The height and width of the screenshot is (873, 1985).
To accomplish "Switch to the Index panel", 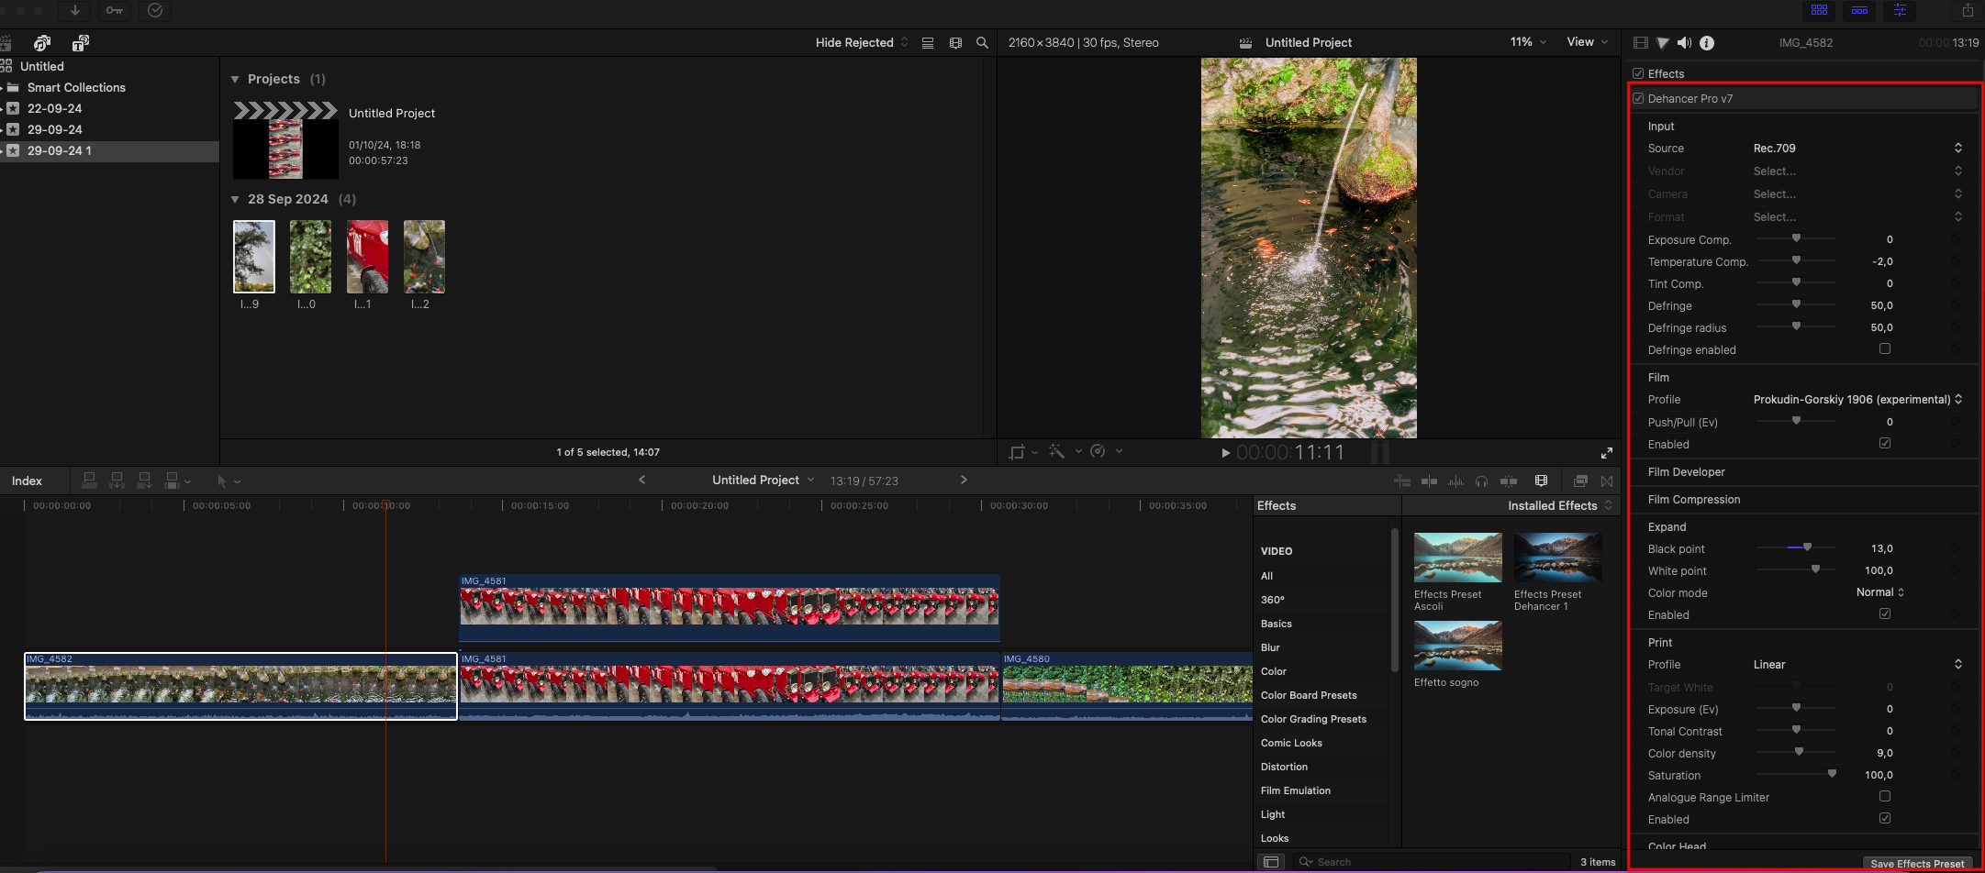I will (28, 481).
